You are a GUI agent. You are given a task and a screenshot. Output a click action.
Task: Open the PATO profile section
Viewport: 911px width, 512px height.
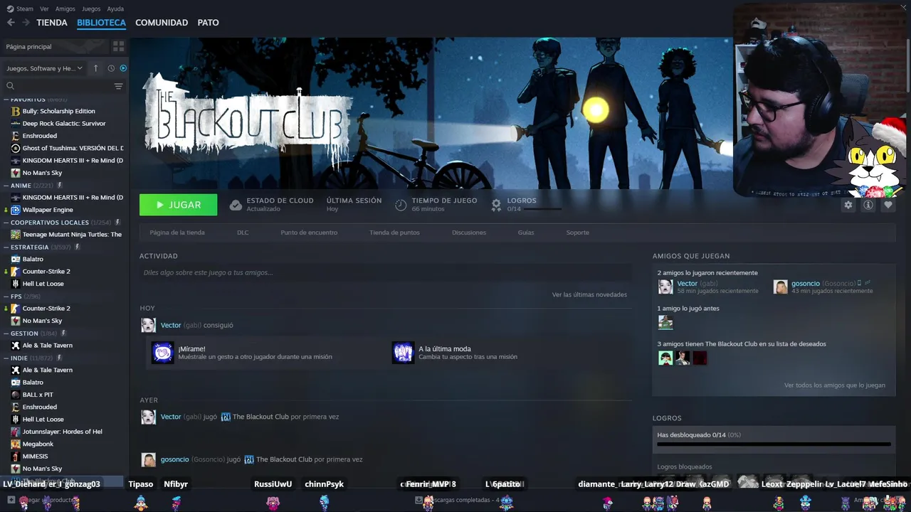[x=208, y=23]
